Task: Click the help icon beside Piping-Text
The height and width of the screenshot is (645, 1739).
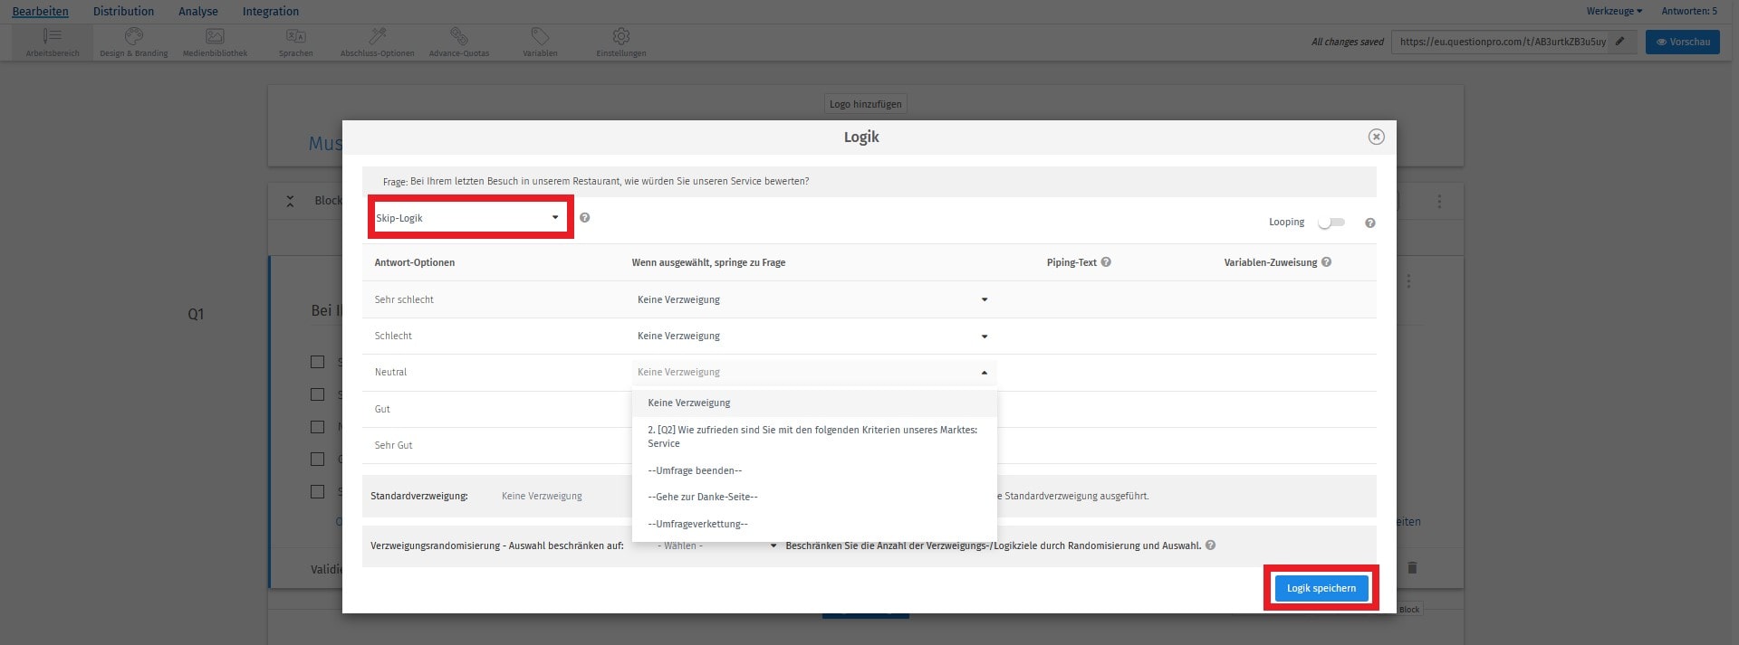Action: 1106,262
